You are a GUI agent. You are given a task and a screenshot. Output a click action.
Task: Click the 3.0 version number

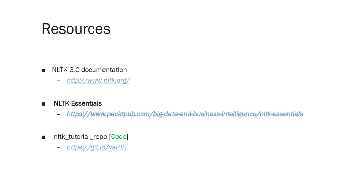(x=74, y=70)
